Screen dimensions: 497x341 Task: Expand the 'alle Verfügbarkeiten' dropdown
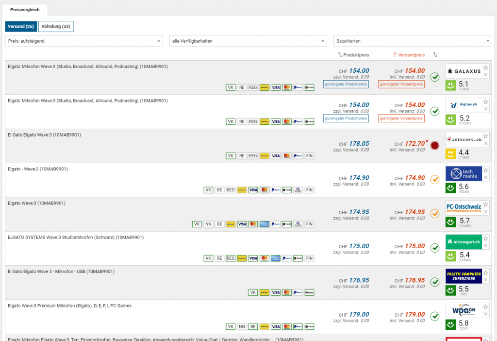click(x=248, y=41)
